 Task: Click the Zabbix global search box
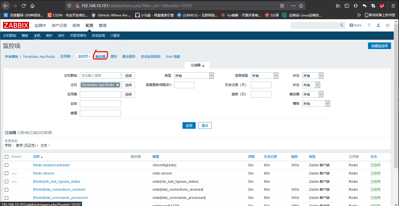315,25
